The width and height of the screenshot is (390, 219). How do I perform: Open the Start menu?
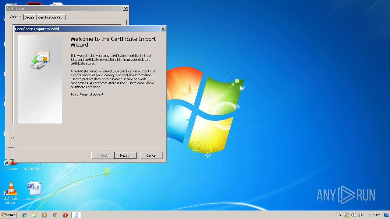[x=8, y=215]
